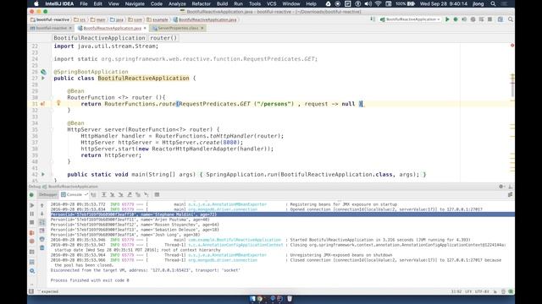Run BootifulReactiveApplication with the green play icon
Screen dimensions: 542x304
point(447,19)
